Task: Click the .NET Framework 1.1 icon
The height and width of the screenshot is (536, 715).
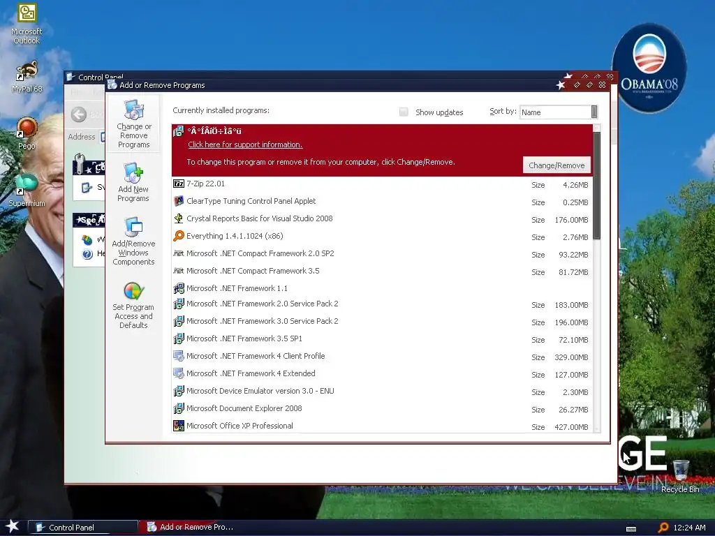Action: click(179, 288)
